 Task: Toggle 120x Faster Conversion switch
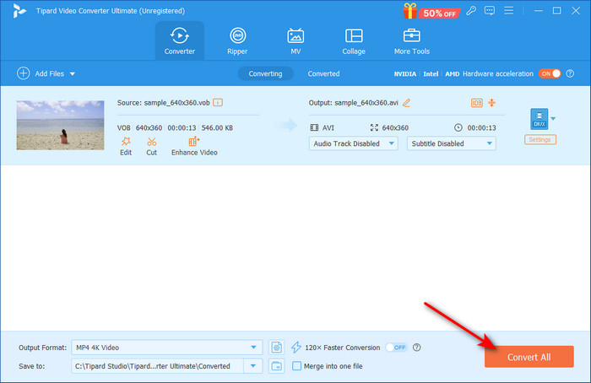click(x=396, y=348)
